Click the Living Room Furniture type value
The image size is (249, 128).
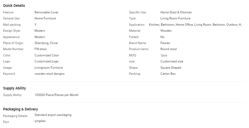coord(175,18)
